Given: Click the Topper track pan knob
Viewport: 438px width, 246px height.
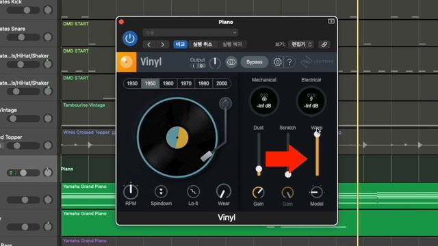Looking at the screenshot, I should (48, 146).
